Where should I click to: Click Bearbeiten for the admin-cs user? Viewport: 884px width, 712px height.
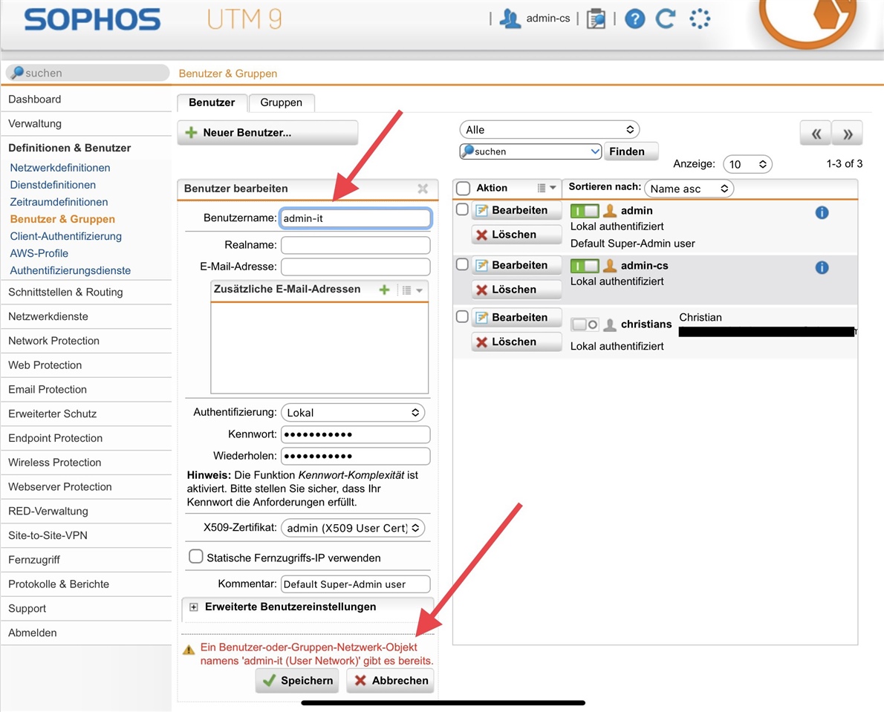[x=517, y=265]
